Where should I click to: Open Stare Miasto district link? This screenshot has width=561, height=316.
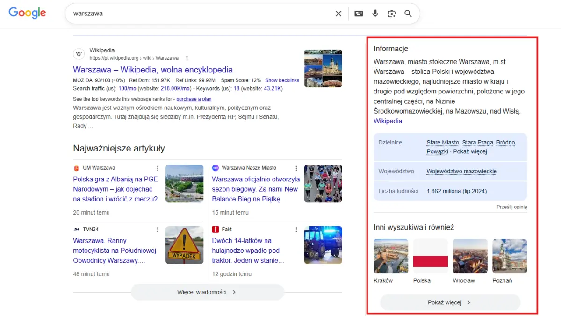(443, 143)
